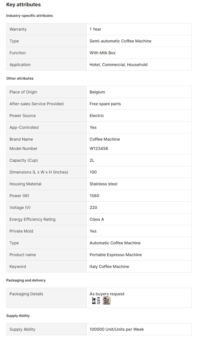The height and width of the screenshot is (337, 204).
Task: Click the 'Supply Ability' section heading
Action: [18, 316]
